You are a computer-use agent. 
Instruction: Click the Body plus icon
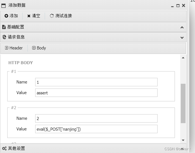(34, 48)
